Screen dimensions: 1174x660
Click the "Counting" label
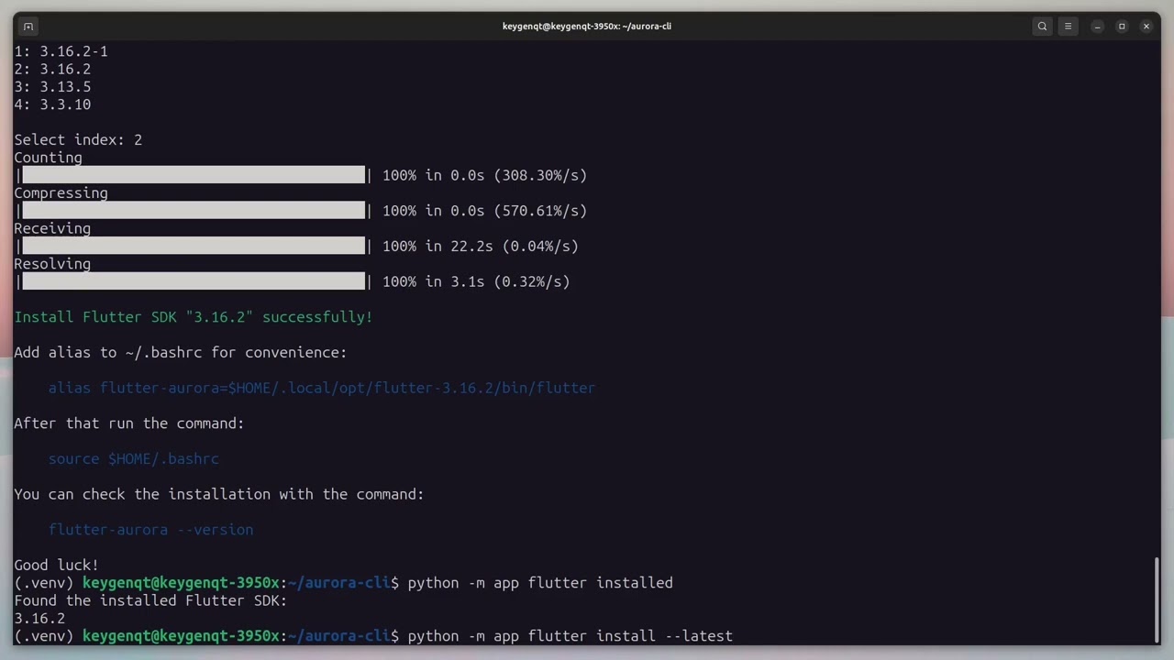48,158
